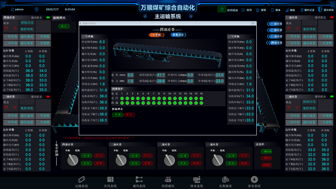Switch to 参数设定 tab in popup
The width and height of the screenshot is (336, 189).
(178, 35)
